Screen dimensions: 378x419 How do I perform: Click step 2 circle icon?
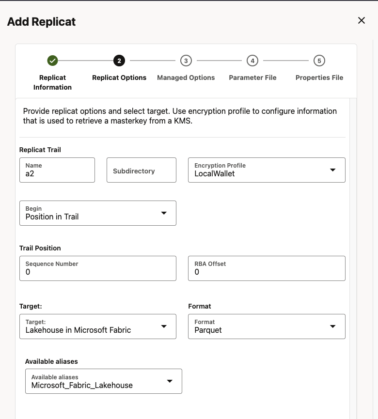(119, 61)
